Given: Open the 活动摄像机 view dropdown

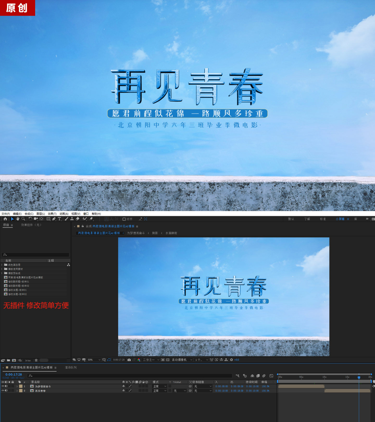Looking at the screenshot, I should click(182, 360).
